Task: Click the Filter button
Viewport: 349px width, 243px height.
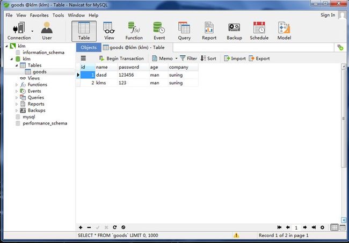Action: click(188, 58)
